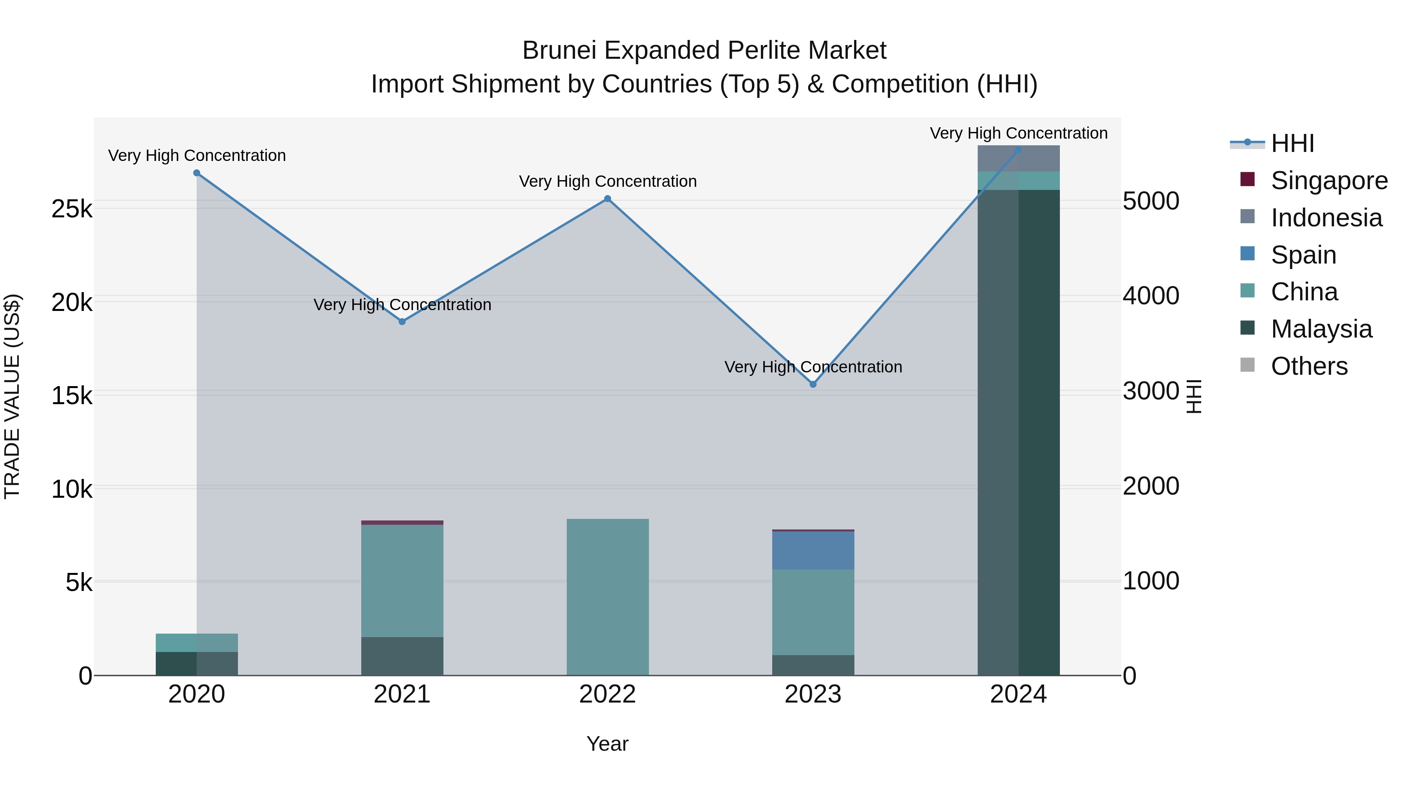Click the Singapore sliver atop 2021 bar
This screenshot has height=793, width=1409.
(x=402, y=523)
